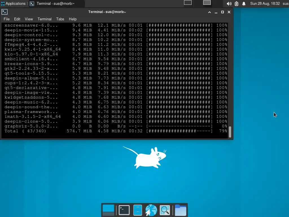Open the File menu
The width and height of the screenshot is (289, 217).
coord(6,19)
